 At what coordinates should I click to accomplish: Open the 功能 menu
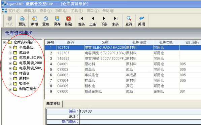[61, 11]
